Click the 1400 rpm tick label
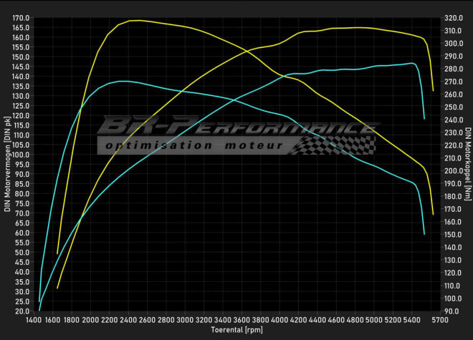The width and height of the screenshot is (473, 340). click(34, 320)
